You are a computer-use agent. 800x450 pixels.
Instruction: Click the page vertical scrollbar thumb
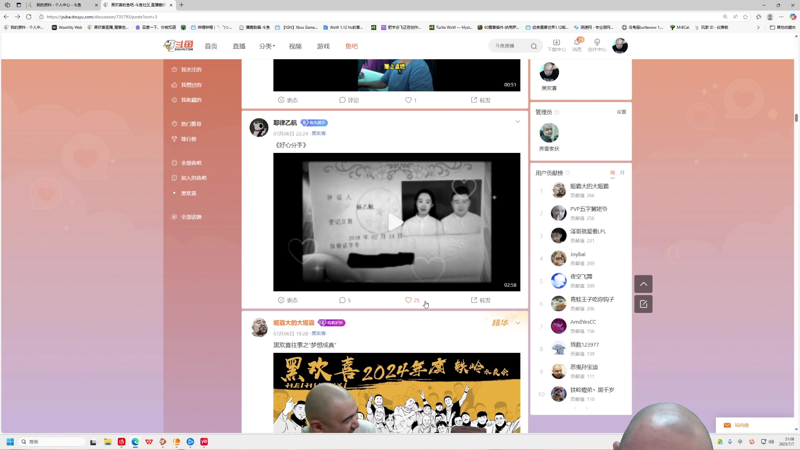pos(796,117)
